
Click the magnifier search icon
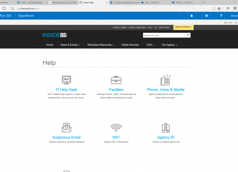pyautogui.click(x=188, y=35)
